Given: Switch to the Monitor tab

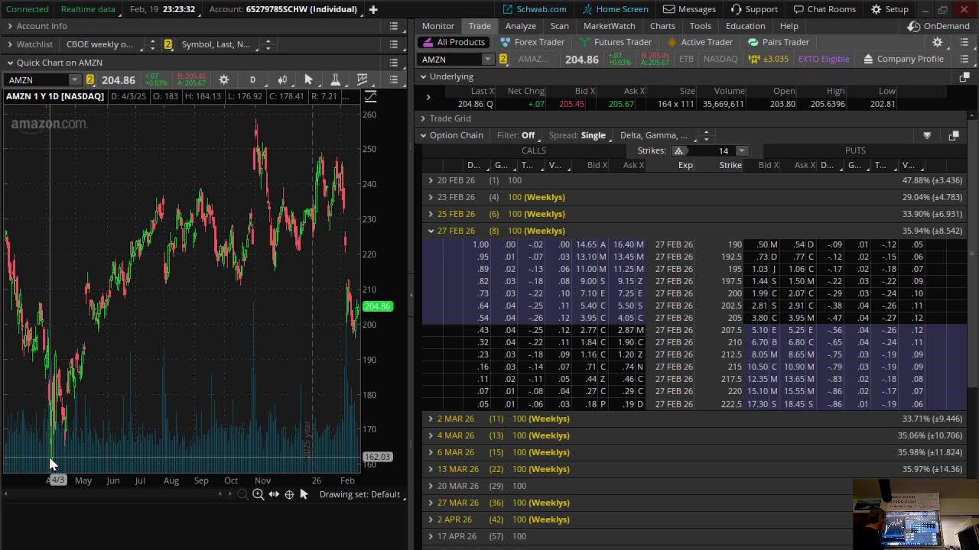Looking at the screenshot, I should click(x=438, y=26).
